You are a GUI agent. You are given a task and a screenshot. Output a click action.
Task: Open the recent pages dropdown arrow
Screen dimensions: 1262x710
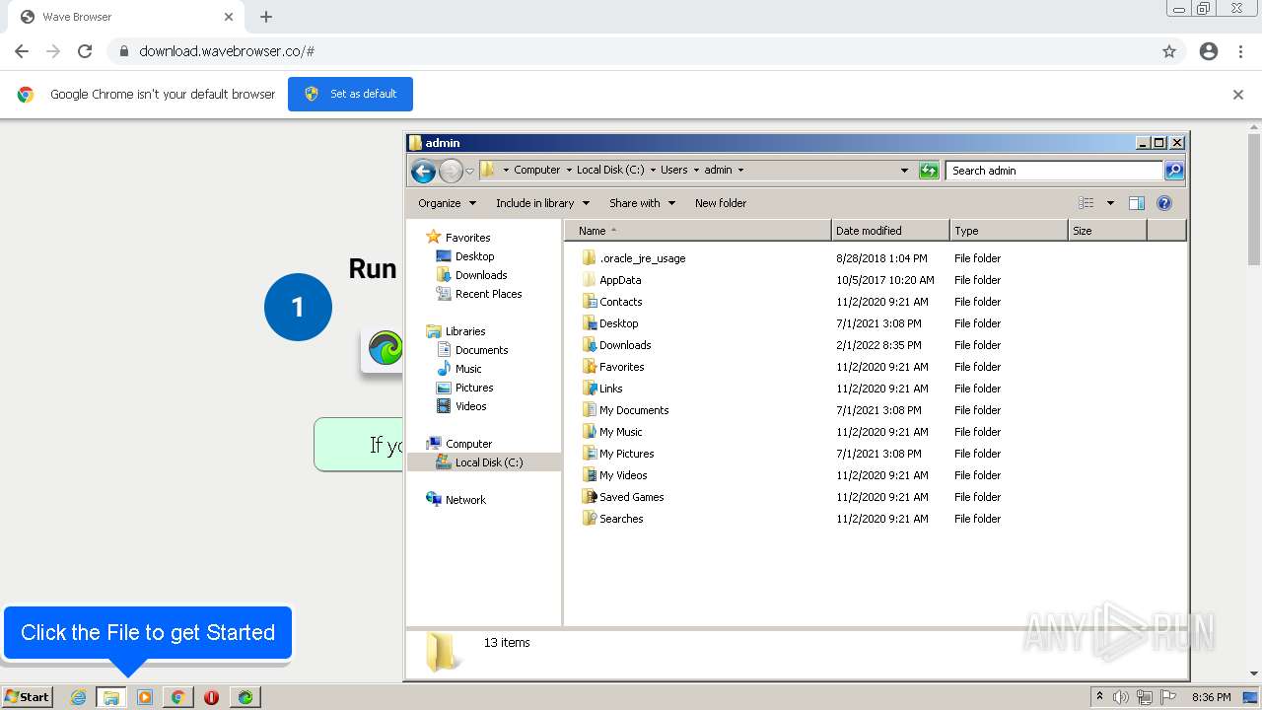tap(469, 171)
